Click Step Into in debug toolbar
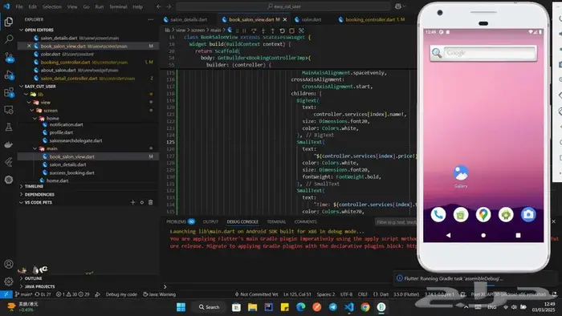The width and height of the screenshot is (562, 316). click(x=263, y=30)
